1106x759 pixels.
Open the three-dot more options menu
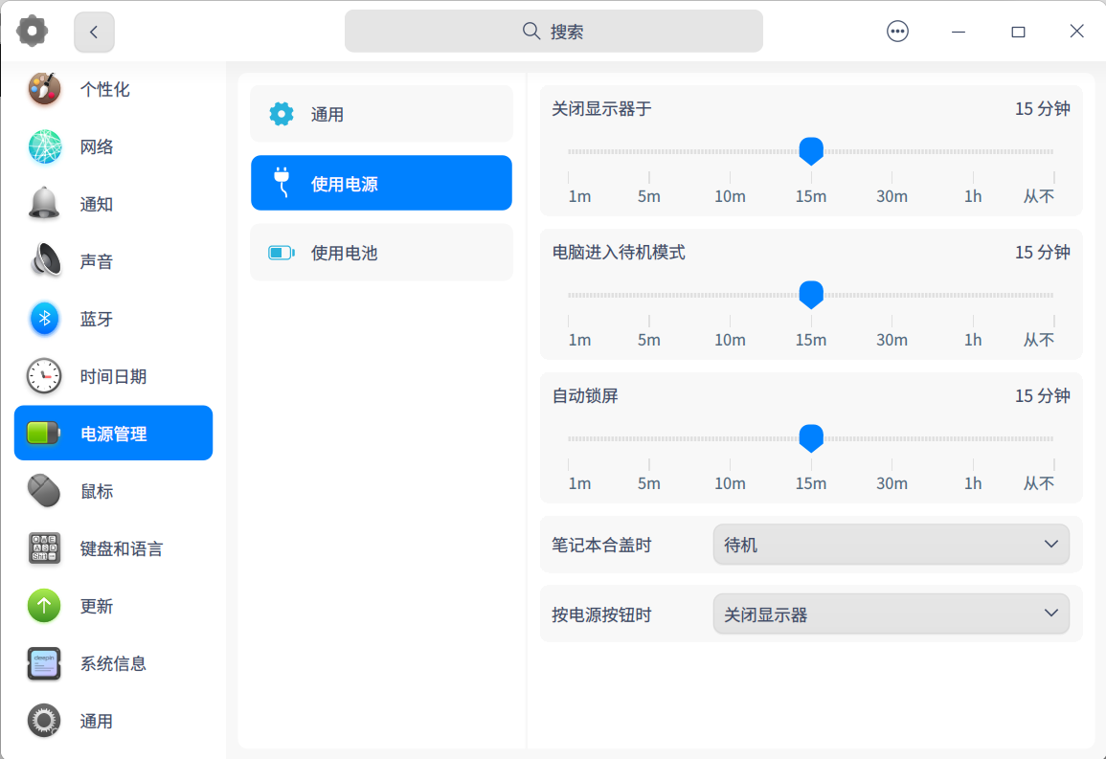897,31
